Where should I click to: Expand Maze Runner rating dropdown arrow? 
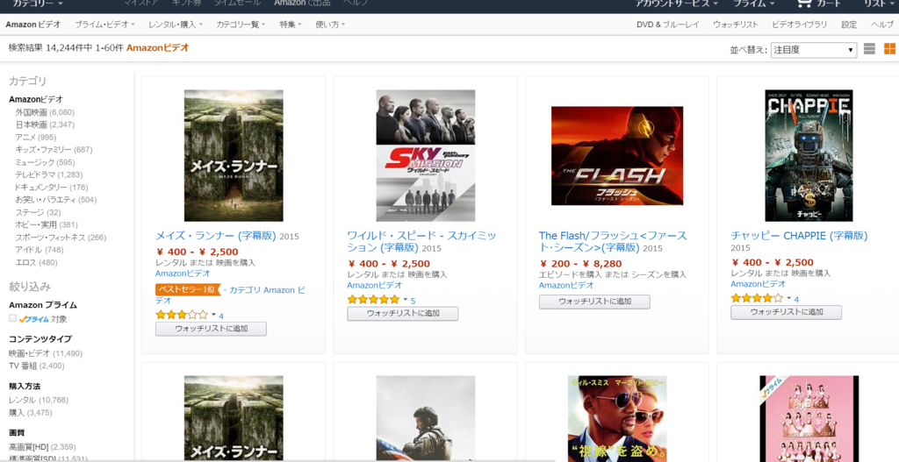click(214, 315)
